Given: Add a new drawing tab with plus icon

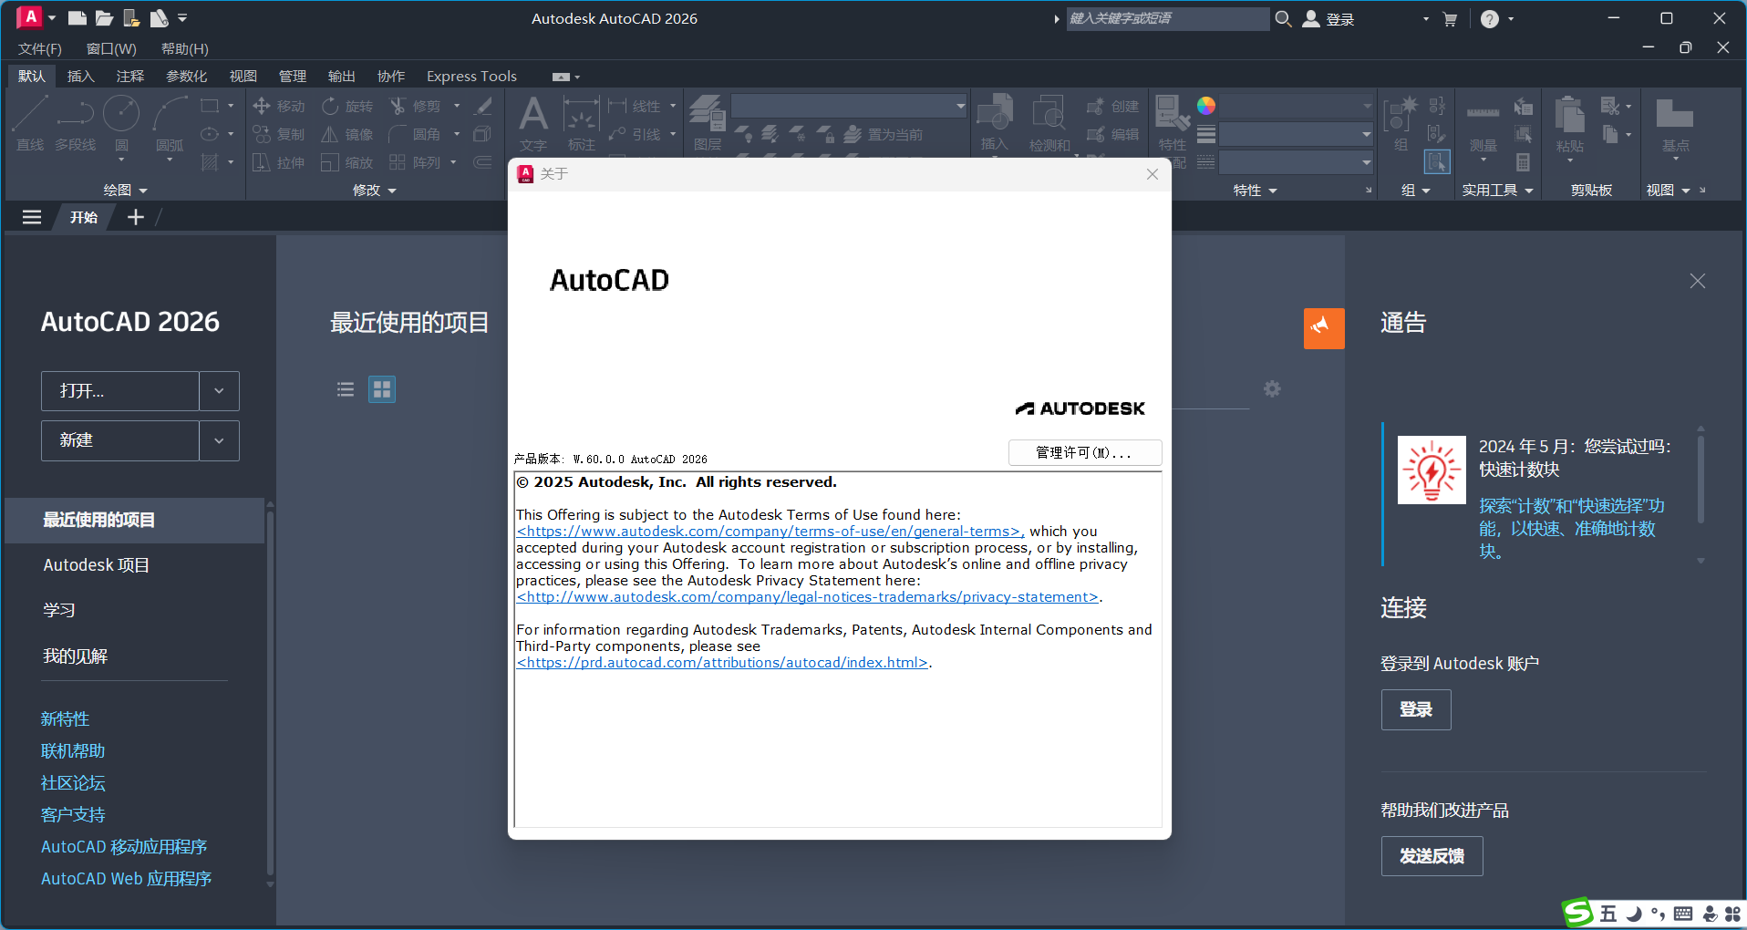Looking at the screenshot, I should (x=136, y=217).
